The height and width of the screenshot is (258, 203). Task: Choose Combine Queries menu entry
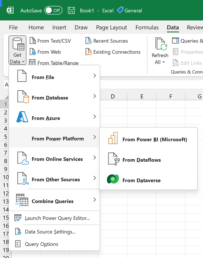pyautogui.click(x=54, y=200)
